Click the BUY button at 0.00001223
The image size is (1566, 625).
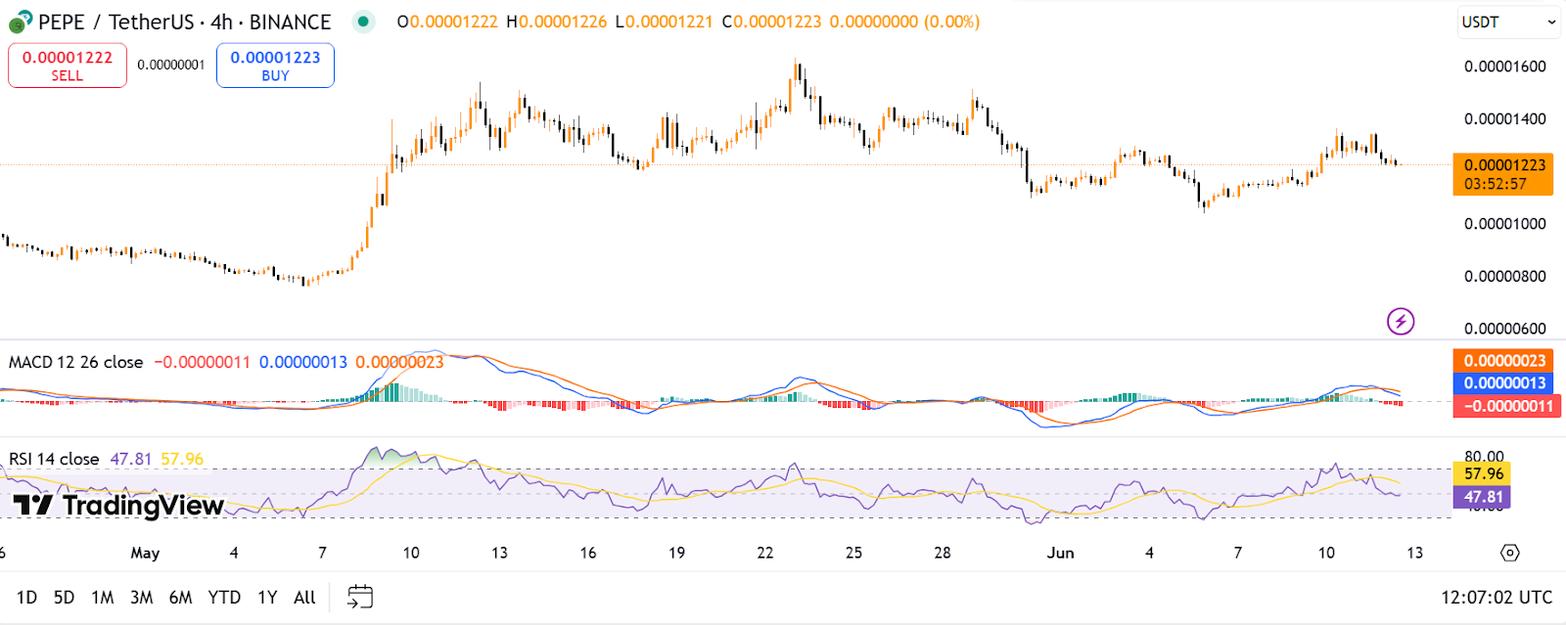coord(275,66)
